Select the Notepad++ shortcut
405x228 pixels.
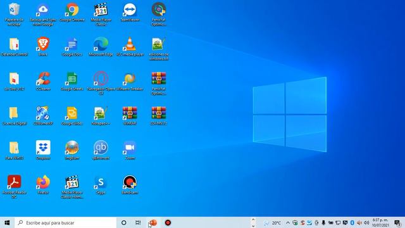101,116
